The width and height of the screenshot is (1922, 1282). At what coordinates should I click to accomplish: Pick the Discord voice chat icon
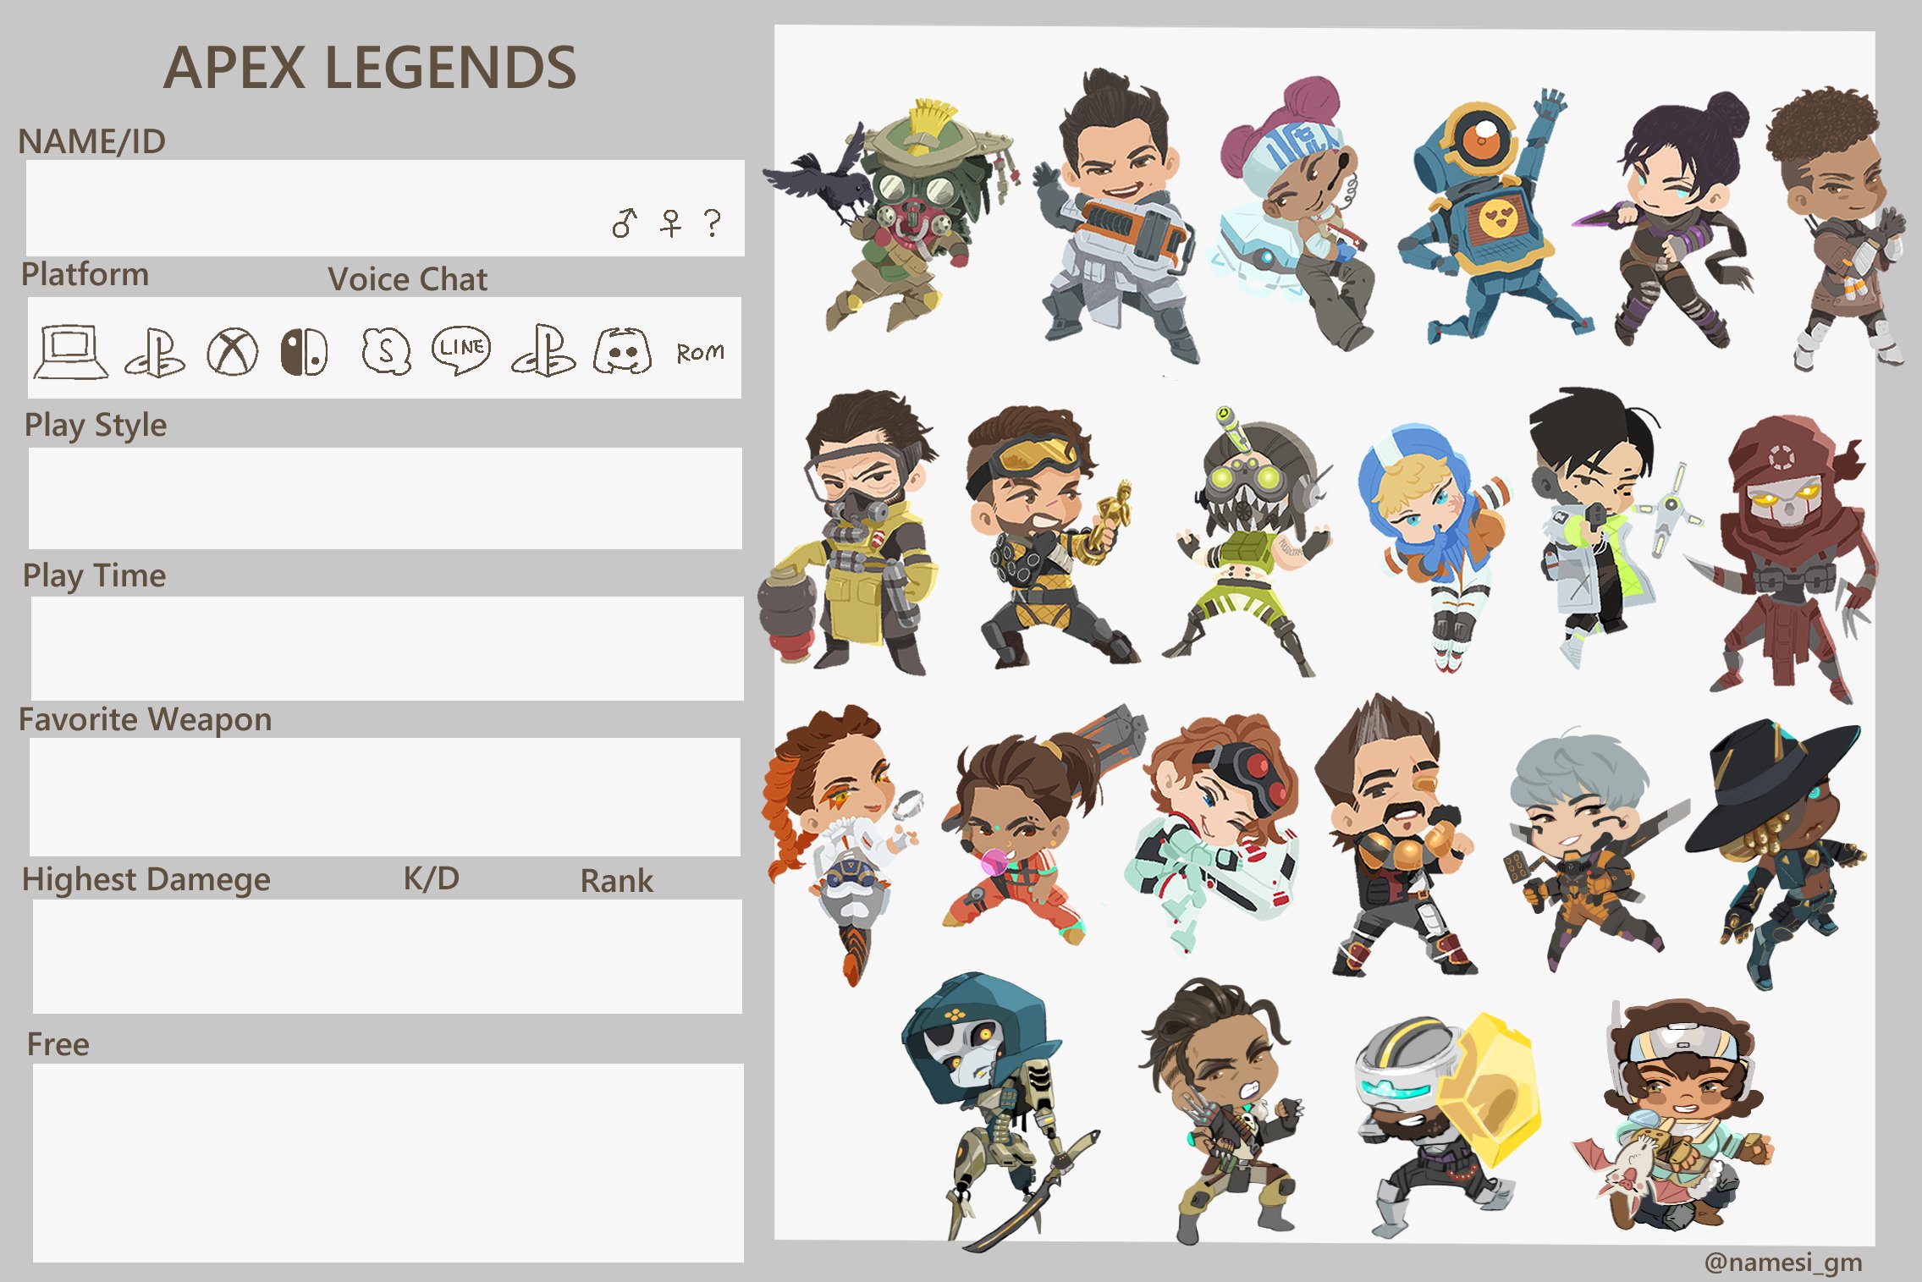[x=622, y=351]
